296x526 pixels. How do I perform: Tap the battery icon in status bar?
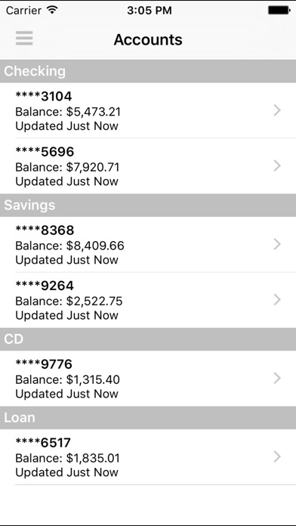[x=279, y=10]
